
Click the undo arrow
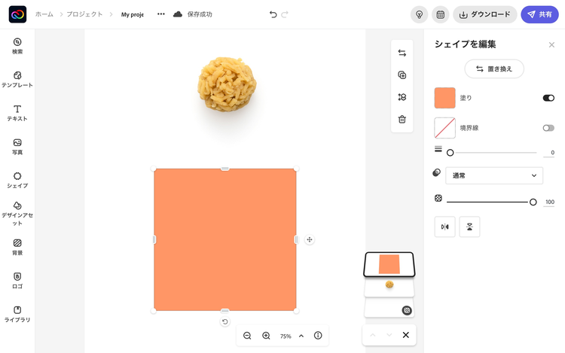pos(273,14)
